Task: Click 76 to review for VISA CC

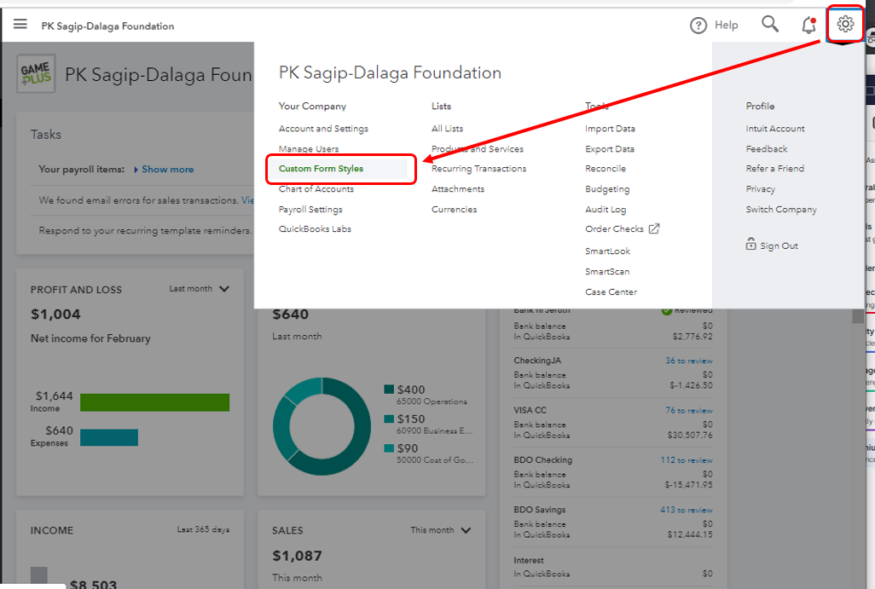Action: (x=688, y=411)
